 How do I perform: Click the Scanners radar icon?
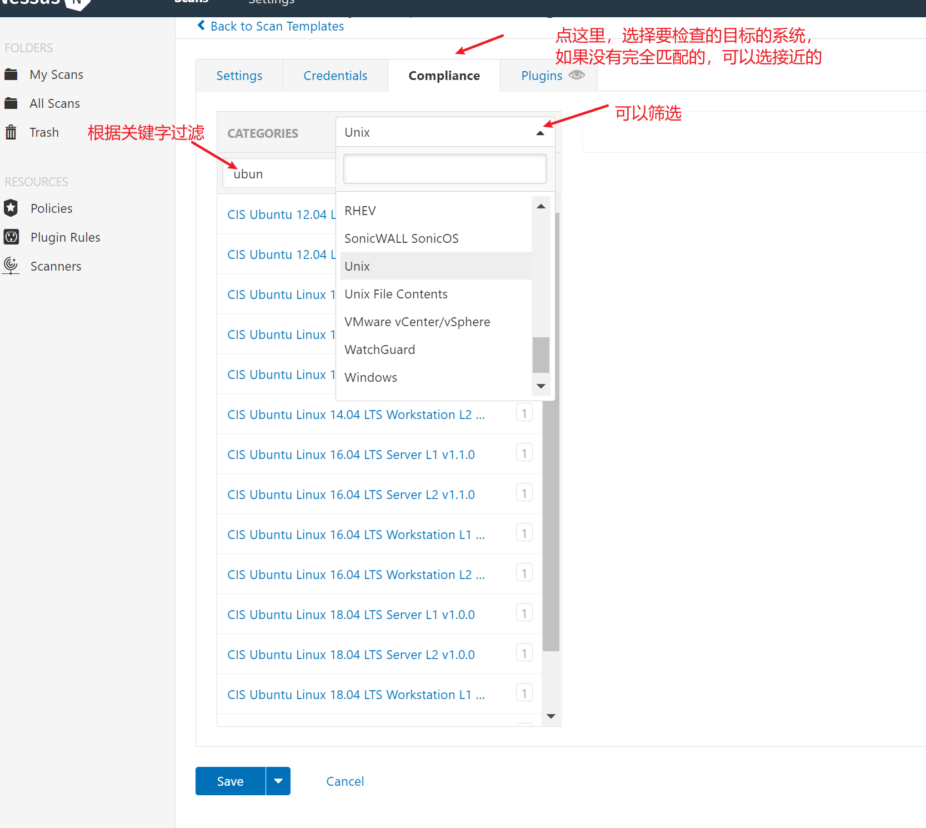[x=11, y=266]
